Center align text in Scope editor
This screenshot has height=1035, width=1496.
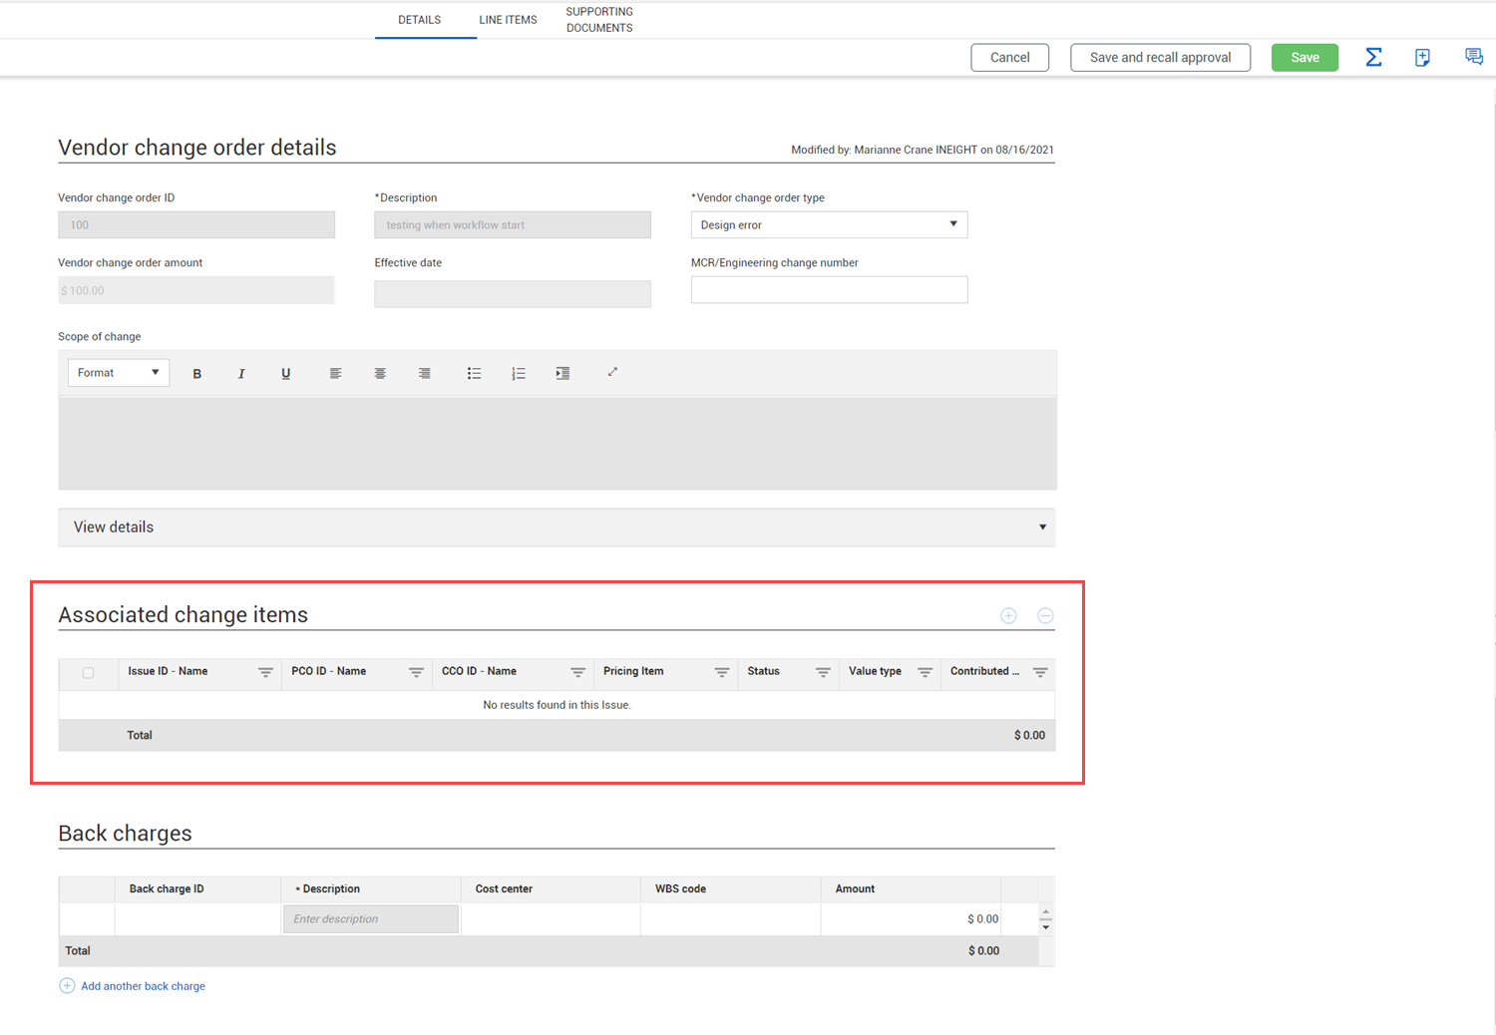(380, 374)
